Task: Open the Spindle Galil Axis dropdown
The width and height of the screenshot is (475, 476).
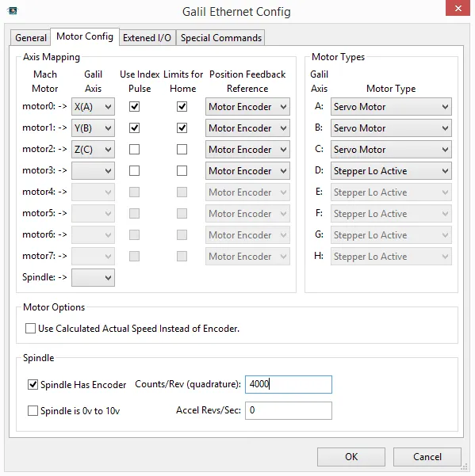Action: click(x=93, y=277)
